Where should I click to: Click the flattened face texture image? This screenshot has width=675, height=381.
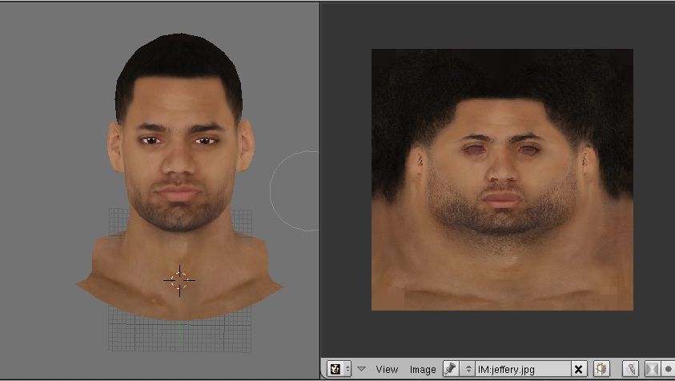click(502, 179)
